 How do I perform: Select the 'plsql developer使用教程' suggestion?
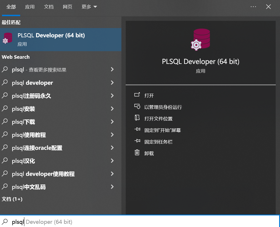[x=61, y=174]
